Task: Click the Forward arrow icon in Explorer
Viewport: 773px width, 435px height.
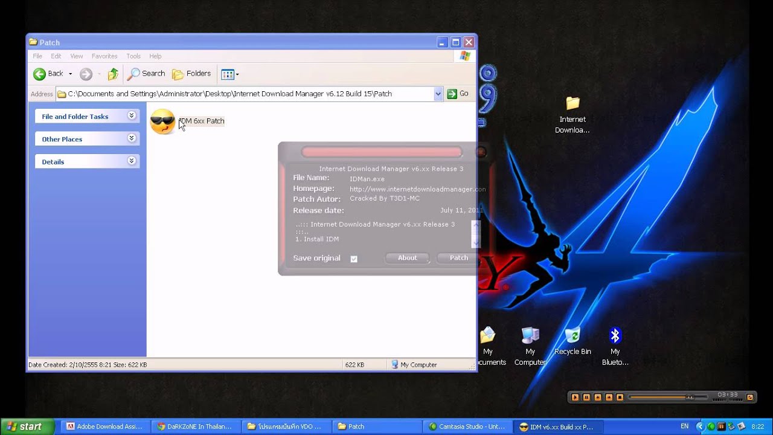Action: (x=86, y=74)
